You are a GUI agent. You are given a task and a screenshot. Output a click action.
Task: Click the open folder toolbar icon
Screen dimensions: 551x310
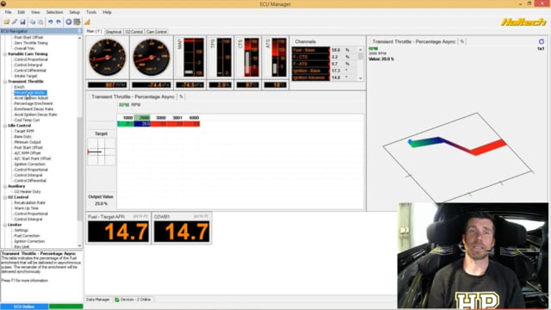[6, 22]
